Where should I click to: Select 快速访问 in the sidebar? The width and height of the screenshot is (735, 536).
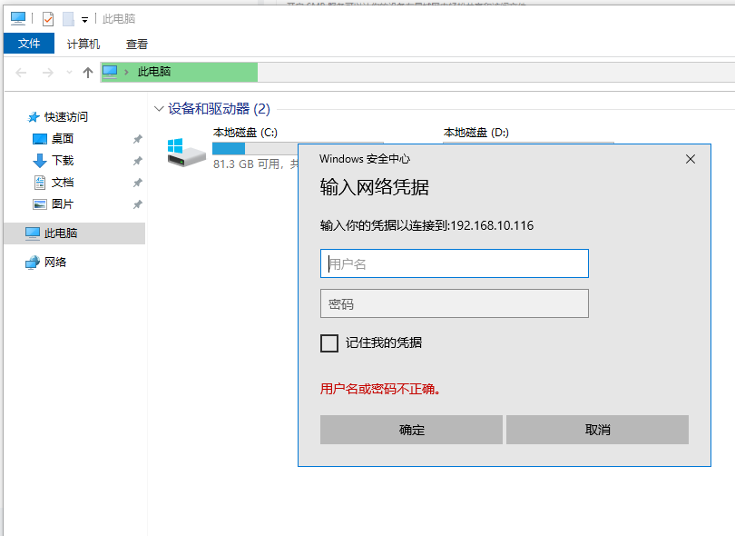pos(66,117)
